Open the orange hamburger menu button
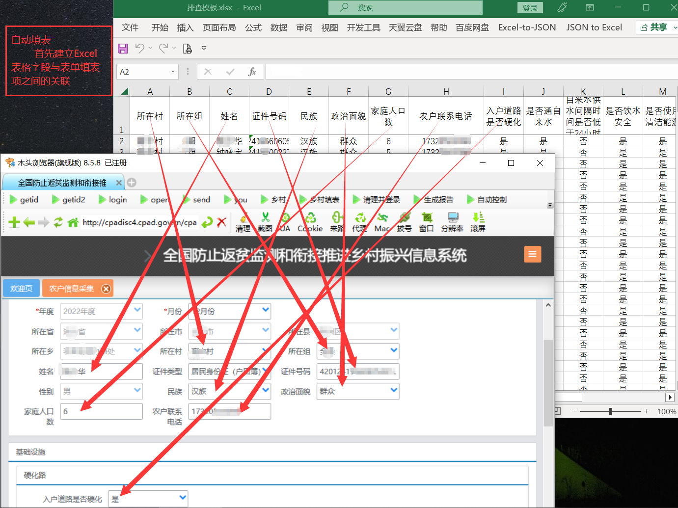 point(533,254)
